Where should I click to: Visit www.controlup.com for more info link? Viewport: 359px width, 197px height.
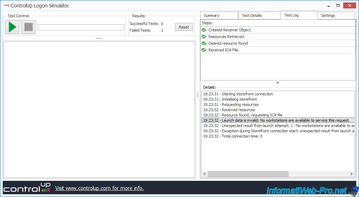tap(99, 188)
